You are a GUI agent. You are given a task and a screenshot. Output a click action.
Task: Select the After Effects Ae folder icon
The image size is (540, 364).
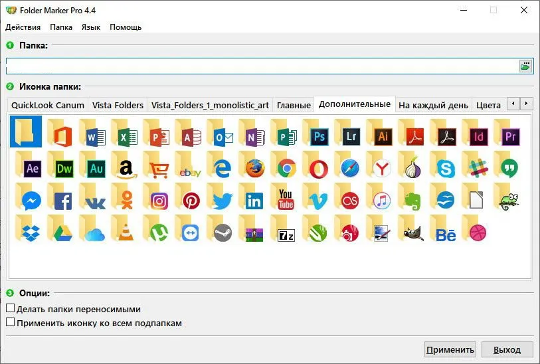(29, 165)
